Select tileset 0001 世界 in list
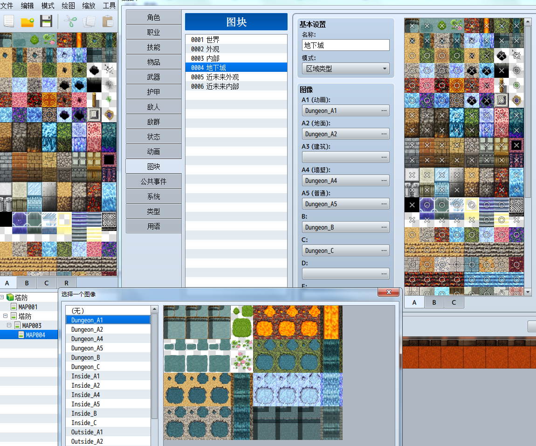Viewport: 536px width, 446px height. pyautogui.click(x=236, y=39)
